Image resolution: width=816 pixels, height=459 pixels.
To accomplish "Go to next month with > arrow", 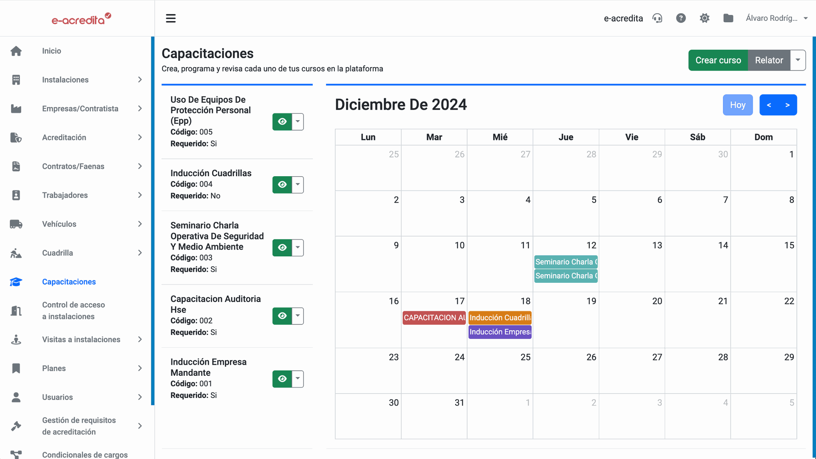I will point(788,105).
